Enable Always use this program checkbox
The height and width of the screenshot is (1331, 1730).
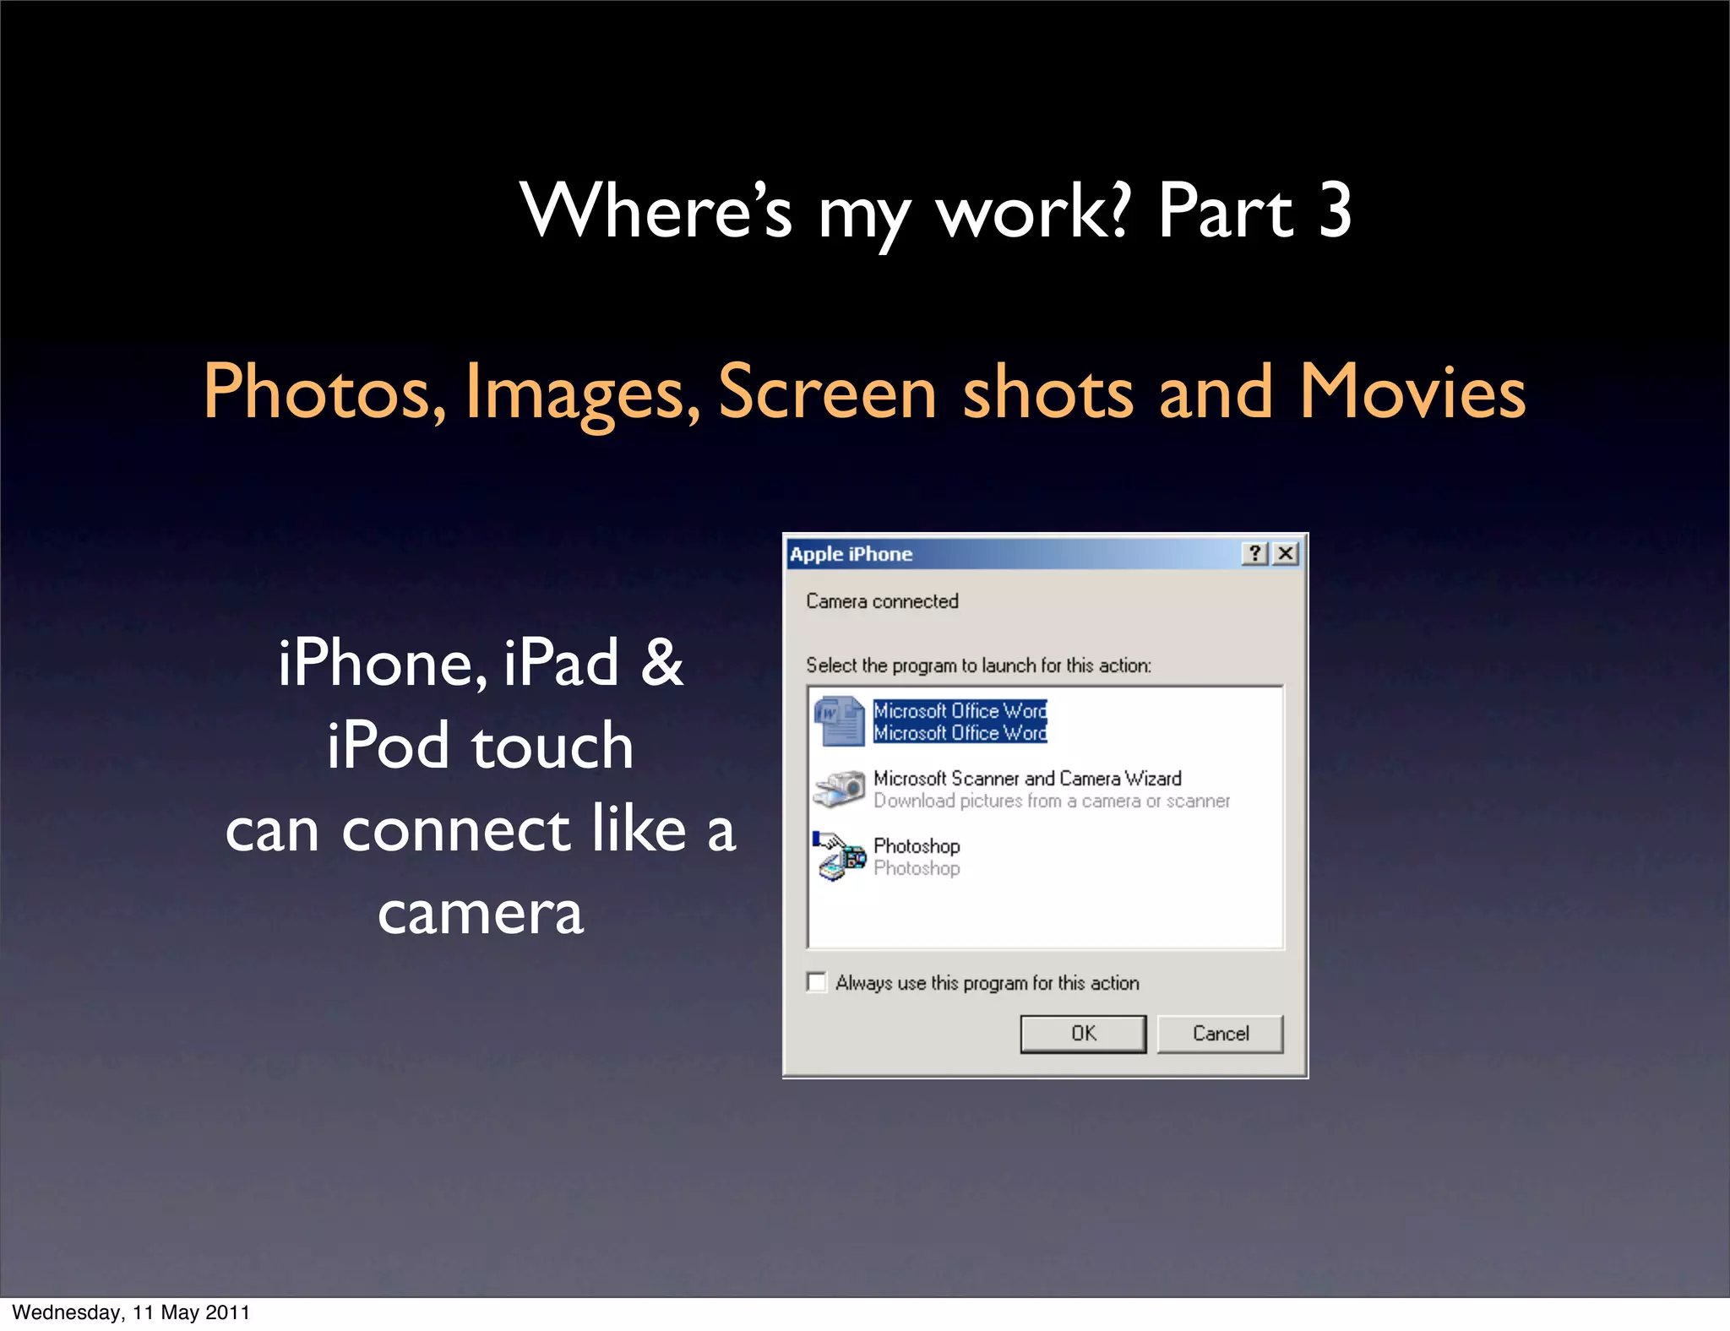coord(817,982)
